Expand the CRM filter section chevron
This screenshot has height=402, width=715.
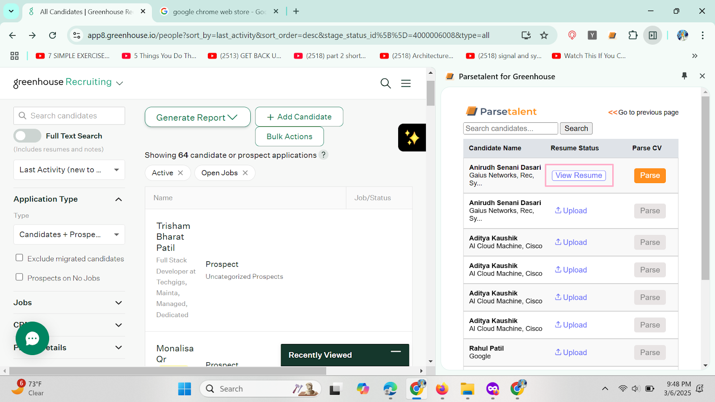pyautogui.click(x=118, y=325)
